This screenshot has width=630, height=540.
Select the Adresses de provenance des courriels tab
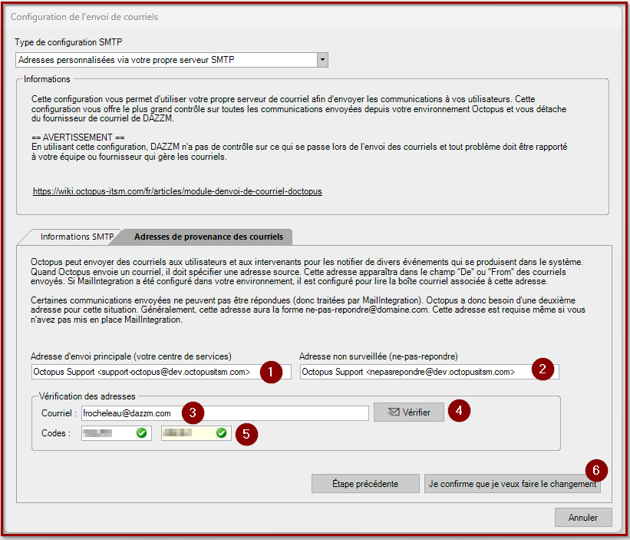click(x=204, y=237)
